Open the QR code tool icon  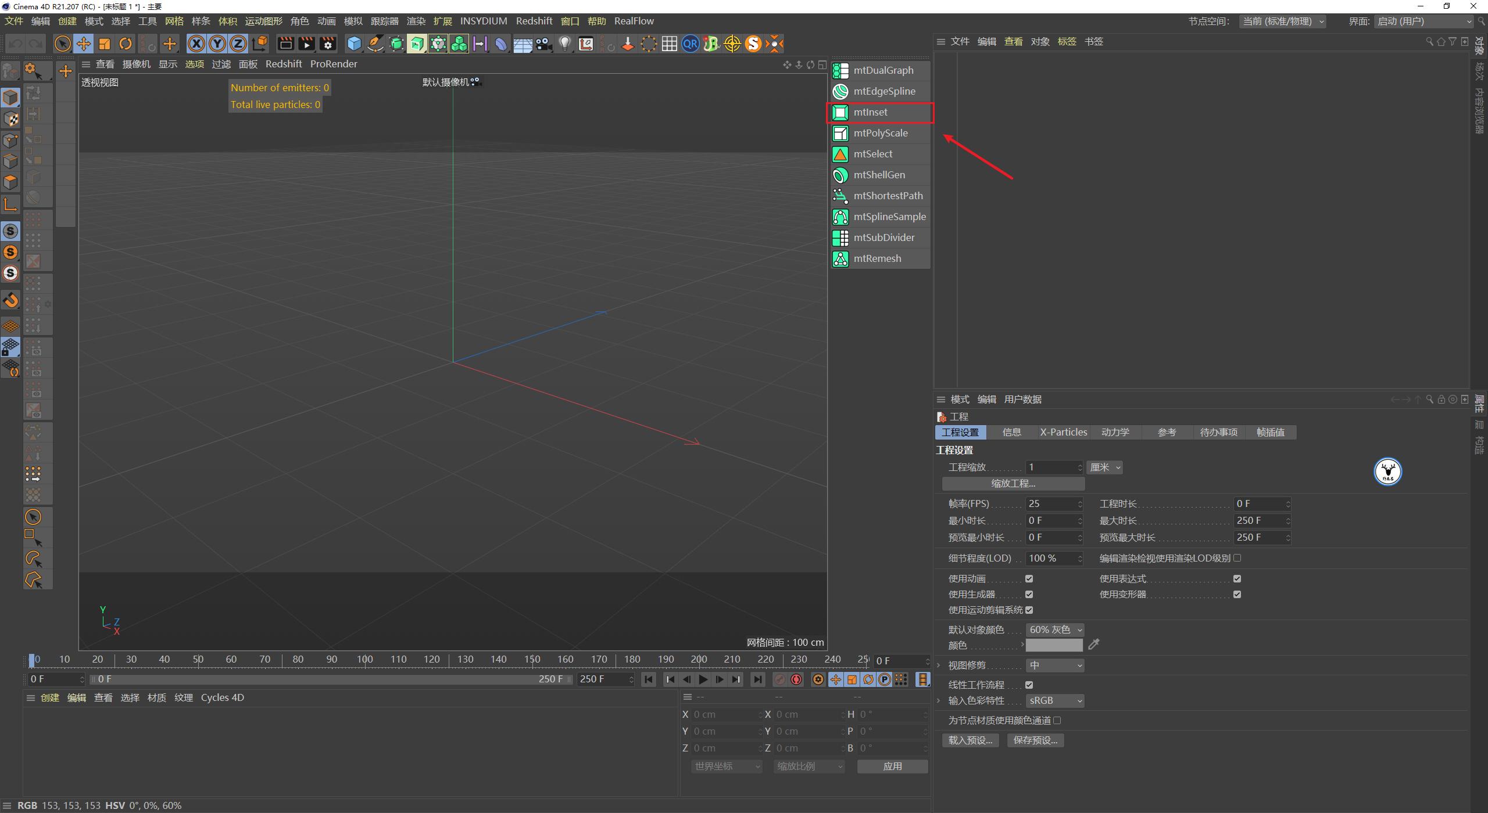tap(690, 44)
